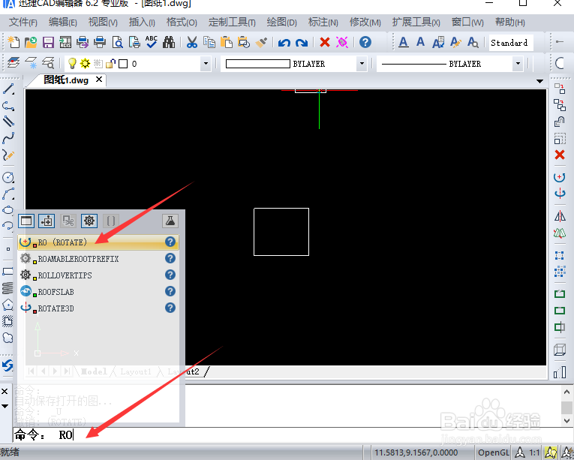Select the Polygon draw tool
Viewport: 574px width, 460px height.
coord(8,305)
